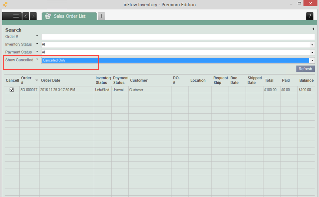
Task: Click the Uninvoi... payment status cell
Action: [120, 90]
